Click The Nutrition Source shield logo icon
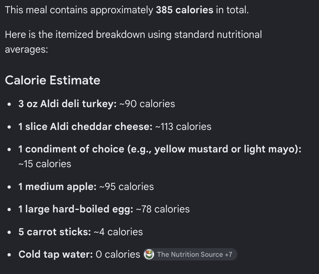 click(149, 254)
